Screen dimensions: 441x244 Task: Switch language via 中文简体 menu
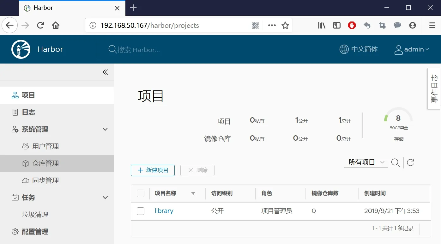click(359, 49)
